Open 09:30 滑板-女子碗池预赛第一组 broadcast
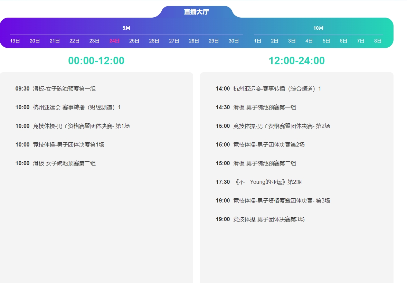The image size is (407, 283). tap(64, 89)
